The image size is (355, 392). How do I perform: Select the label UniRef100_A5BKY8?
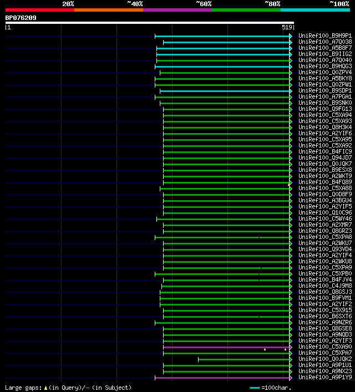pos(325,78)
